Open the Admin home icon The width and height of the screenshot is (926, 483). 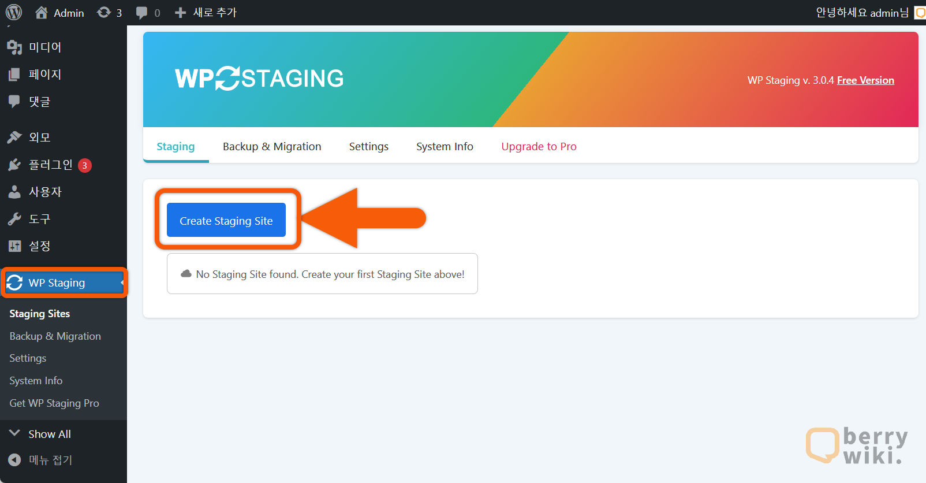pyautogui.click(x=42, y=12)
